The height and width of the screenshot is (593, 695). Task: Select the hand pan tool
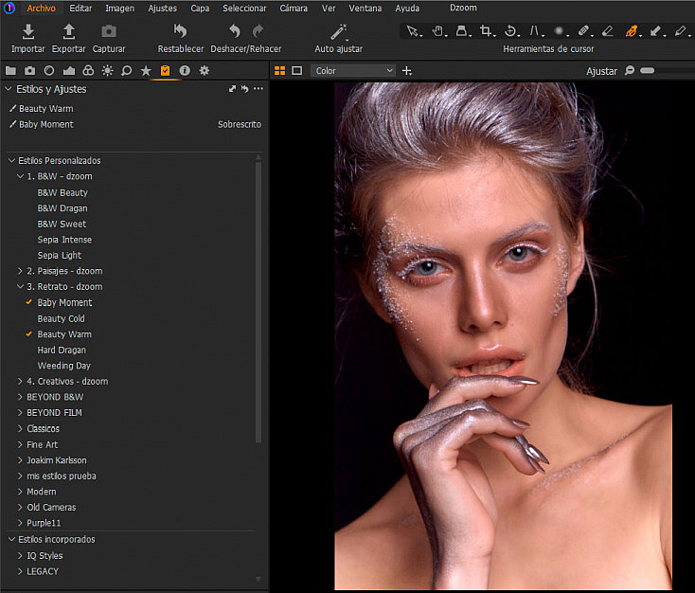pyautogui.click(x=437, y=31)
